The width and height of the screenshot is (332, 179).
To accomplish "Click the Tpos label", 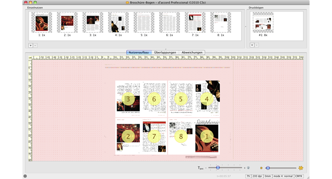I will point(200,168).
